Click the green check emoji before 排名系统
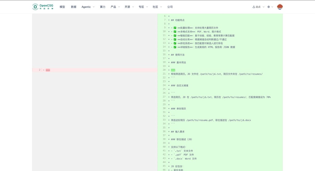Screen dimensions: 315x171 [x=175, y=43]
